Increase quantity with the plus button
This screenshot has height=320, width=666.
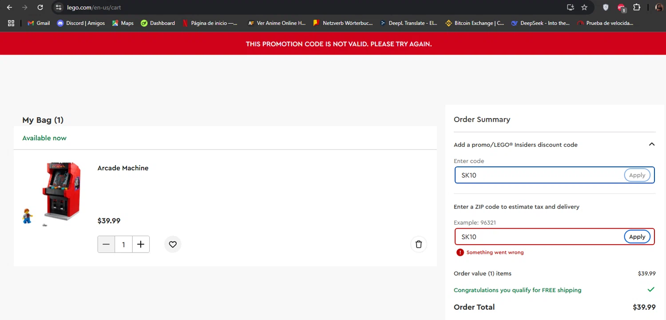tap(141, 244)
